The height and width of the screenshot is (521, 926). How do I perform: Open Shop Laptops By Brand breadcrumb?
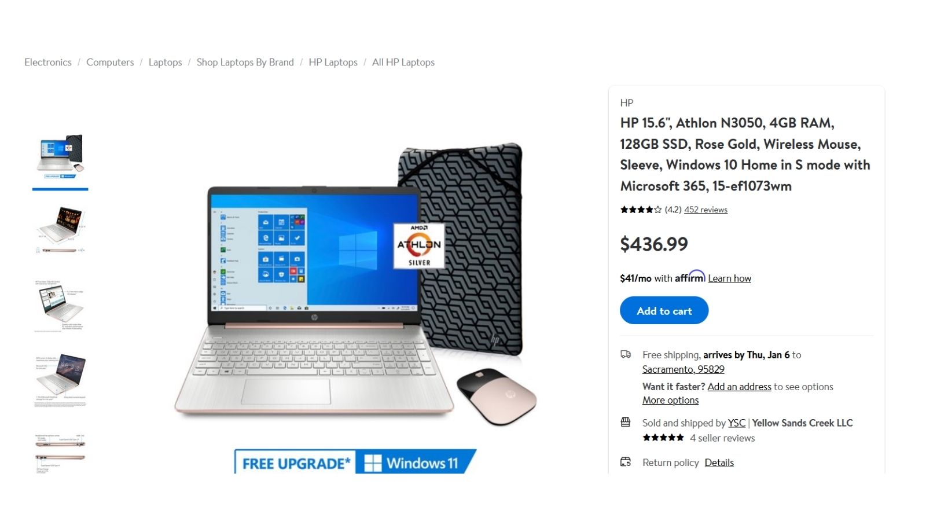pos(245,62)
